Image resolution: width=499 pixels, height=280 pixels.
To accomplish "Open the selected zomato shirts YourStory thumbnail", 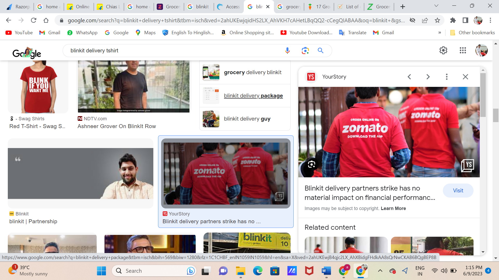I will click(226, 173).
